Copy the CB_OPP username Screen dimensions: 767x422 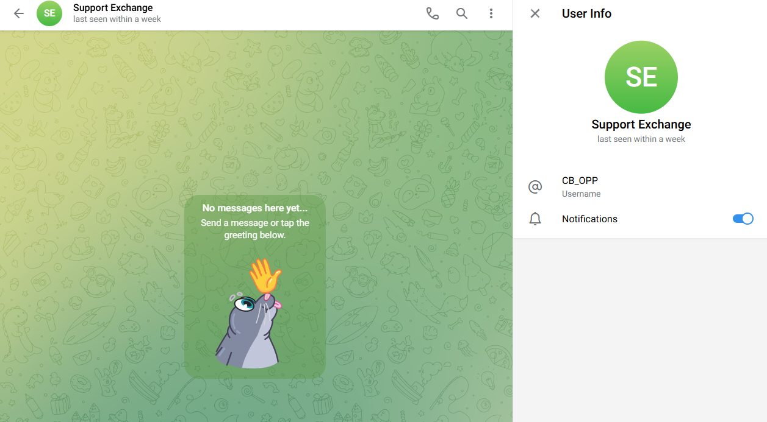point(580,180)
